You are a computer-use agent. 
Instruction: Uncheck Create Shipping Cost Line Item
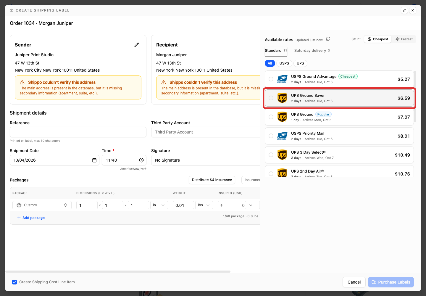click(14, 282)
